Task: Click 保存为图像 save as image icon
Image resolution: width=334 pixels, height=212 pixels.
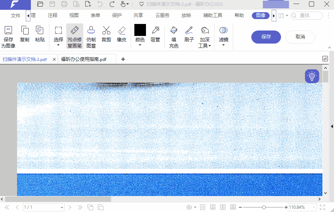Action: pos(8,36)
